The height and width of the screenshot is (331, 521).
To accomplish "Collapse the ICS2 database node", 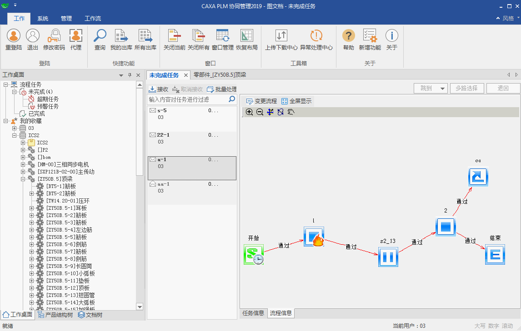I will click(x=14, y=135).
